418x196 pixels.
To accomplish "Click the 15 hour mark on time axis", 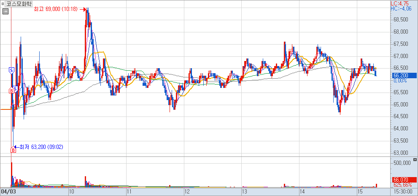I will click(x=360, y=191).
